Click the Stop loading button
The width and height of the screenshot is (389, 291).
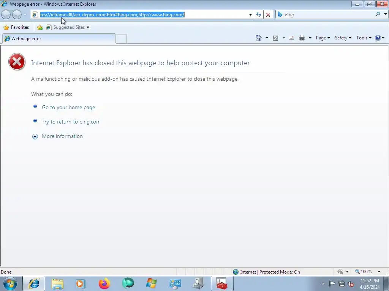268,15
